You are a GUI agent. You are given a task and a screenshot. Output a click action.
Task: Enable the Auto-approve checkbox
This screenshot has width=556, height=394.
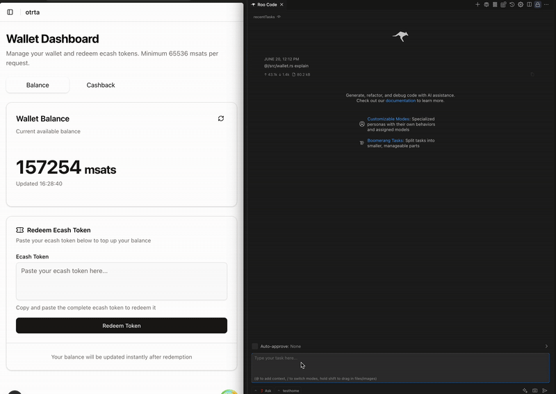point(254,346)
